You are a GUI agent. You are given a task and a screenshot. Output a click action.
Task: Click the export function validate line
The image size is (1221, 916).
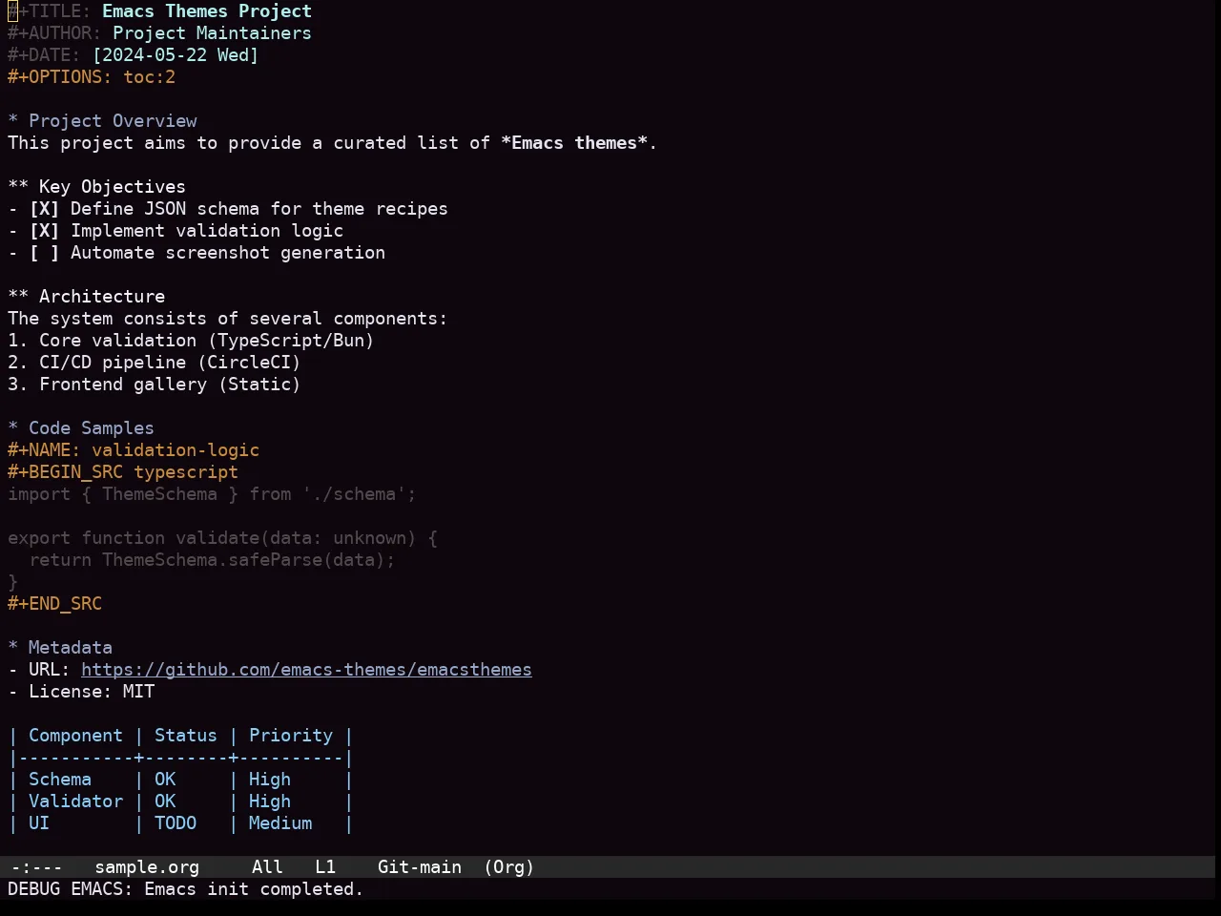(222, 538)
